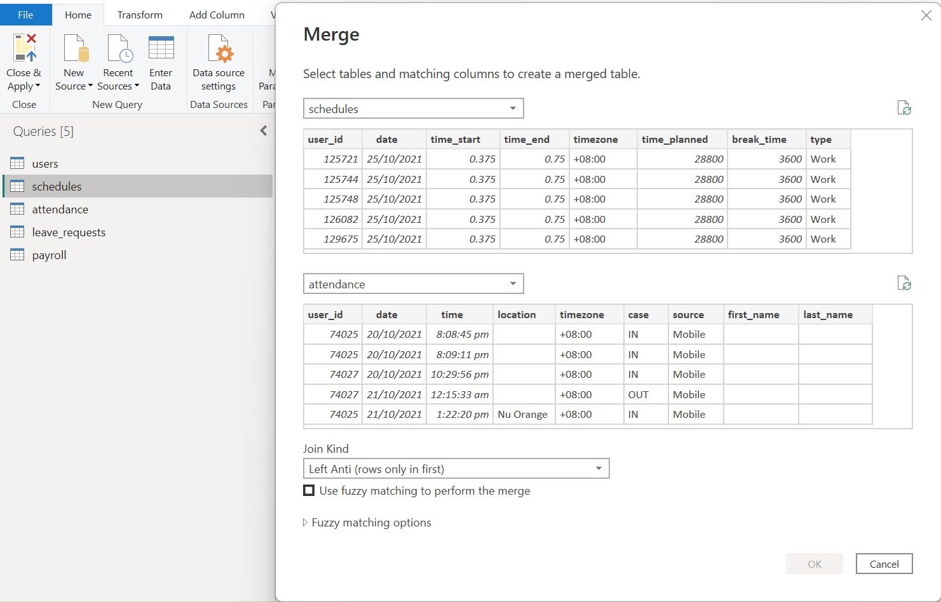Switch to the Home ribbon tab
This screenshot has width=941, height=602.
pyautogui.click(x=78, y=15)
